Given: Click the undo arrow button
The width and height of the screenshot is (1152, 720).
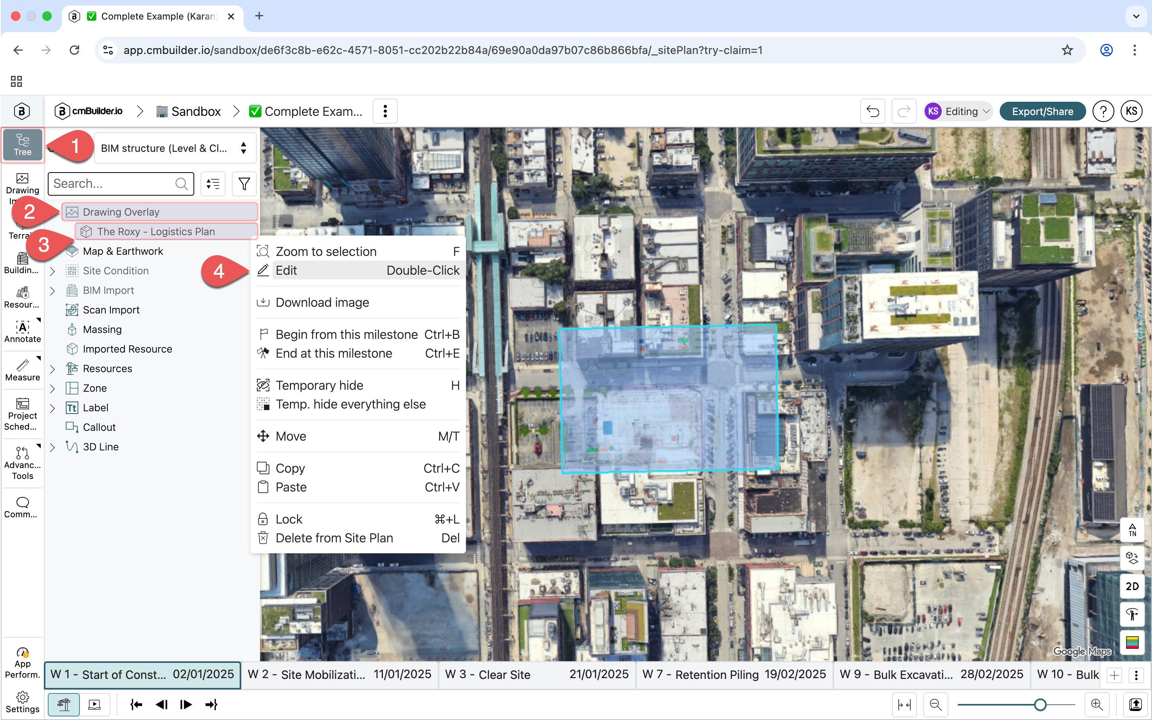Looking at the screenshot, I should point(872,112).
